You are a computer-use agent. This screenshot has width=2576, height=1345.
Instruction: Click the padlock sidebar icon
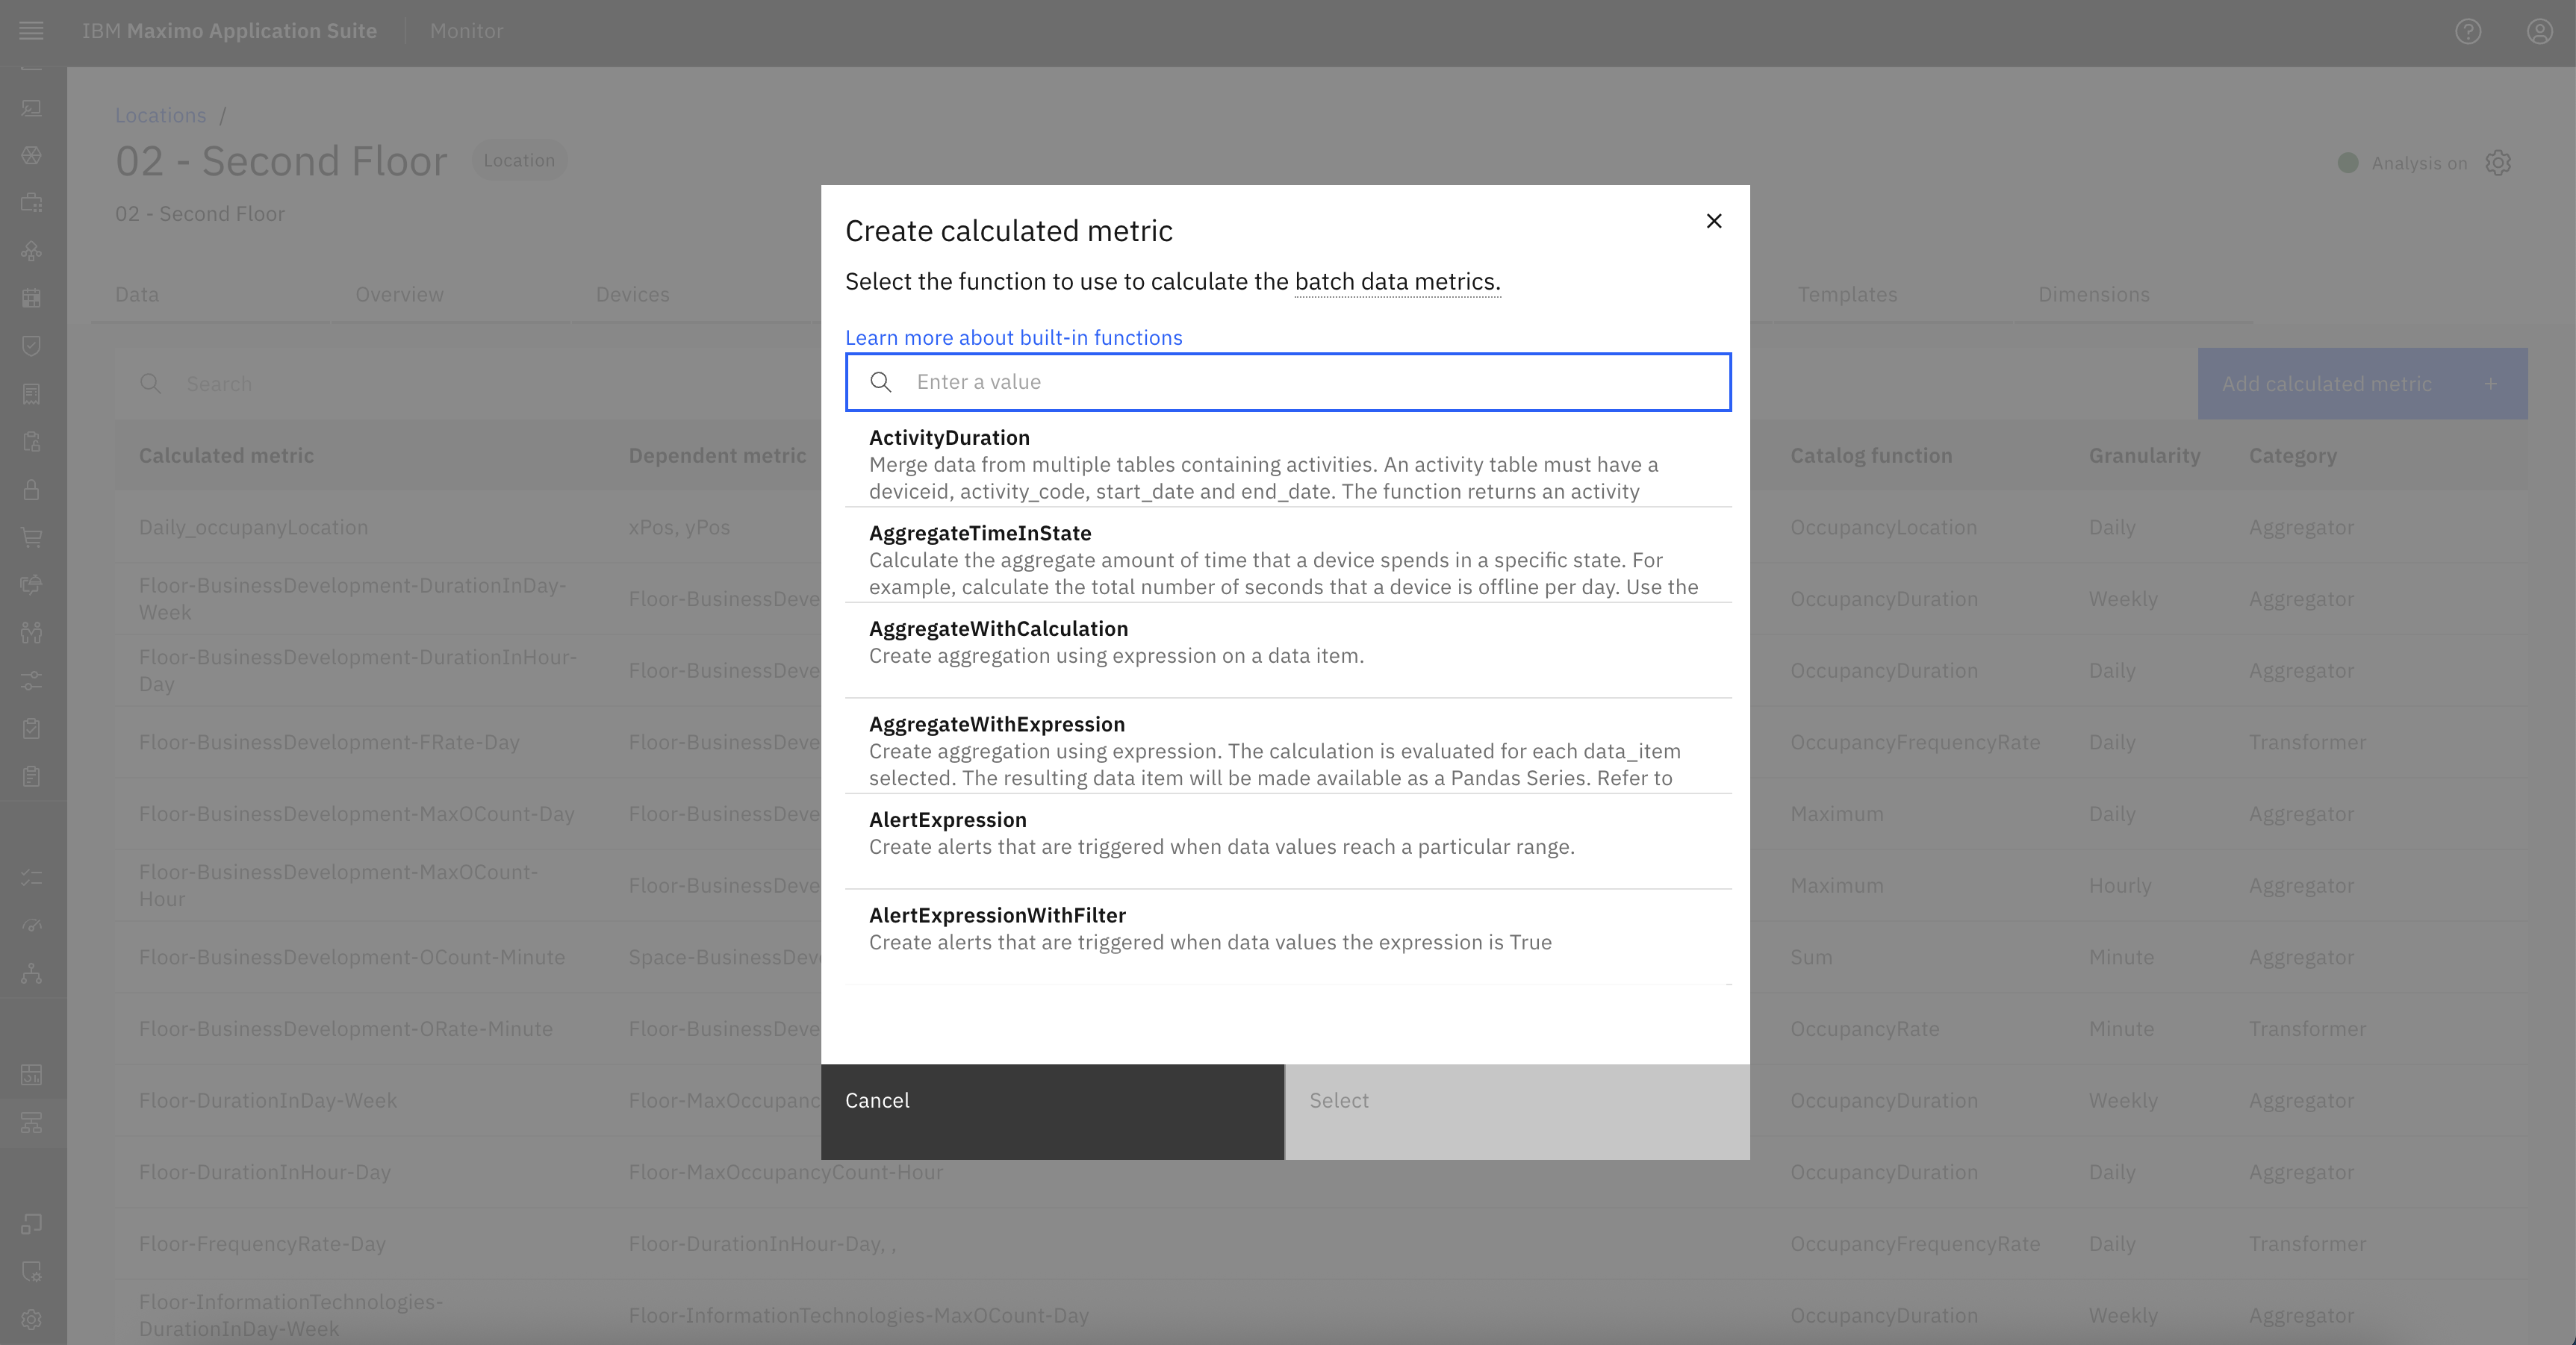(31, 489)
